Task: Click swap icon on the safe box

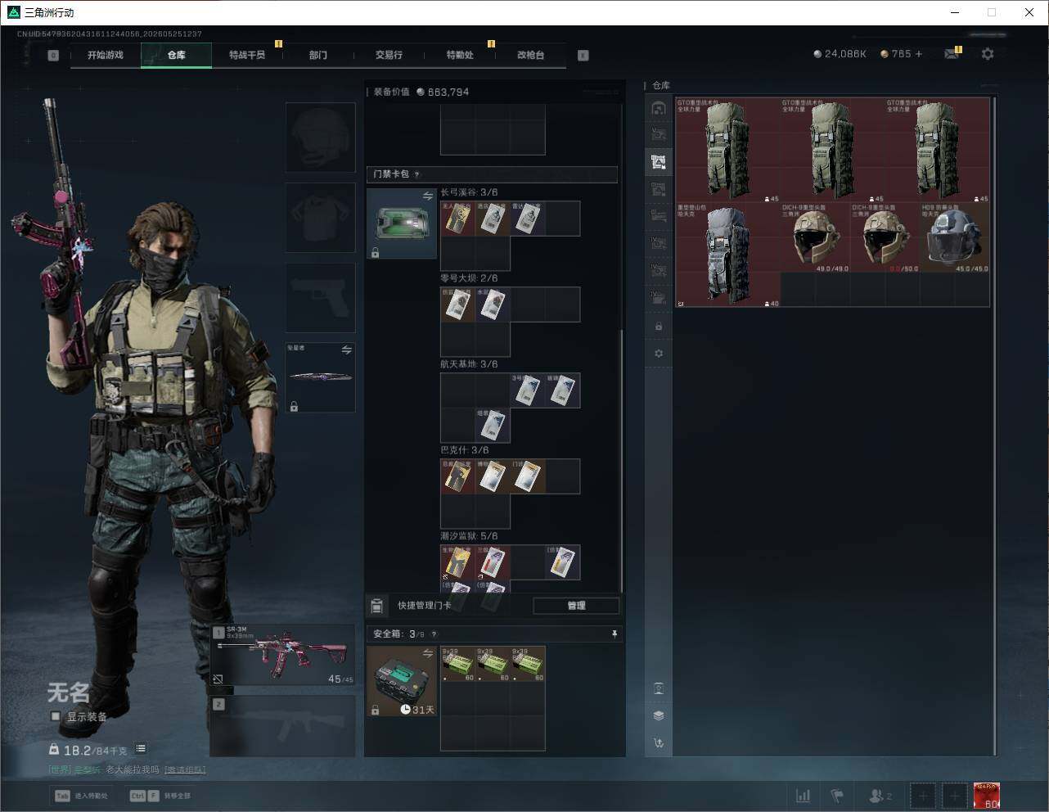Action: [x=428, y=653]
